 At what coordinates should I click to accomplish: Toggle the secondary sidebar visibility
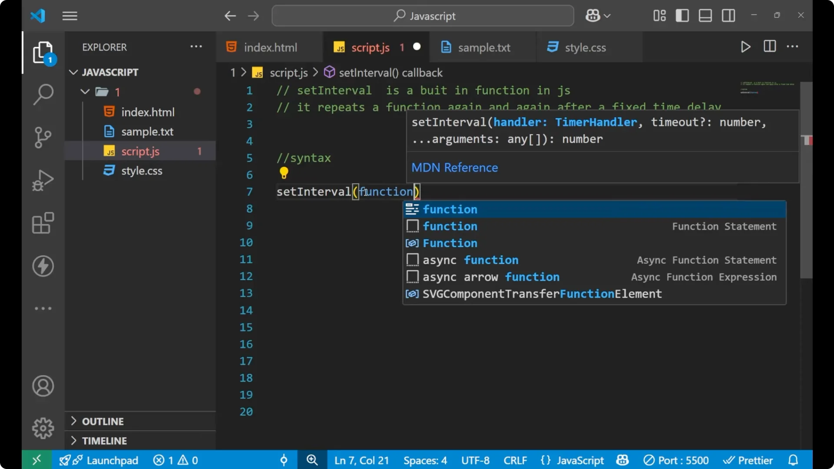point(728,15)
